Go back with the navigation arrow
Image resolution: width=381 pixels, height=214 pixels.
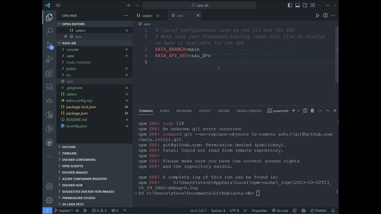(x=129, y=5)
